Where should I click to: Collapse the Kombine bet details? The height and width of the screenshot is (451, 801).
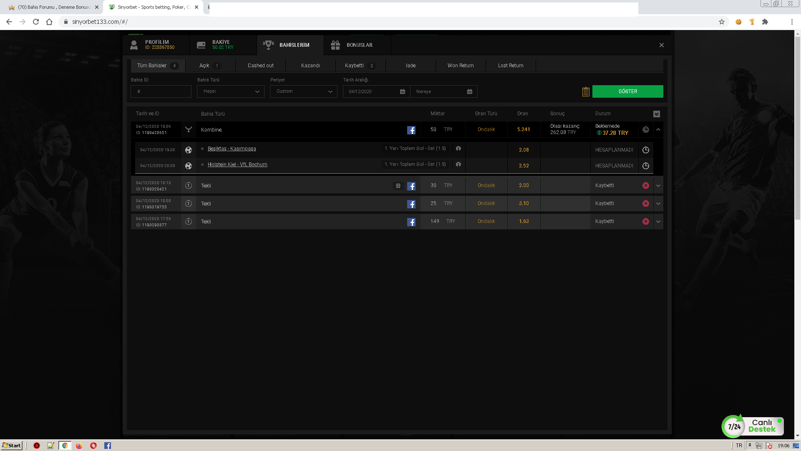pos(658,130)
